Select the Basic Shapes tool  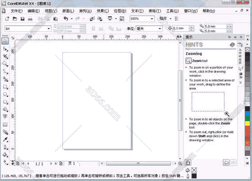point(5,110)
